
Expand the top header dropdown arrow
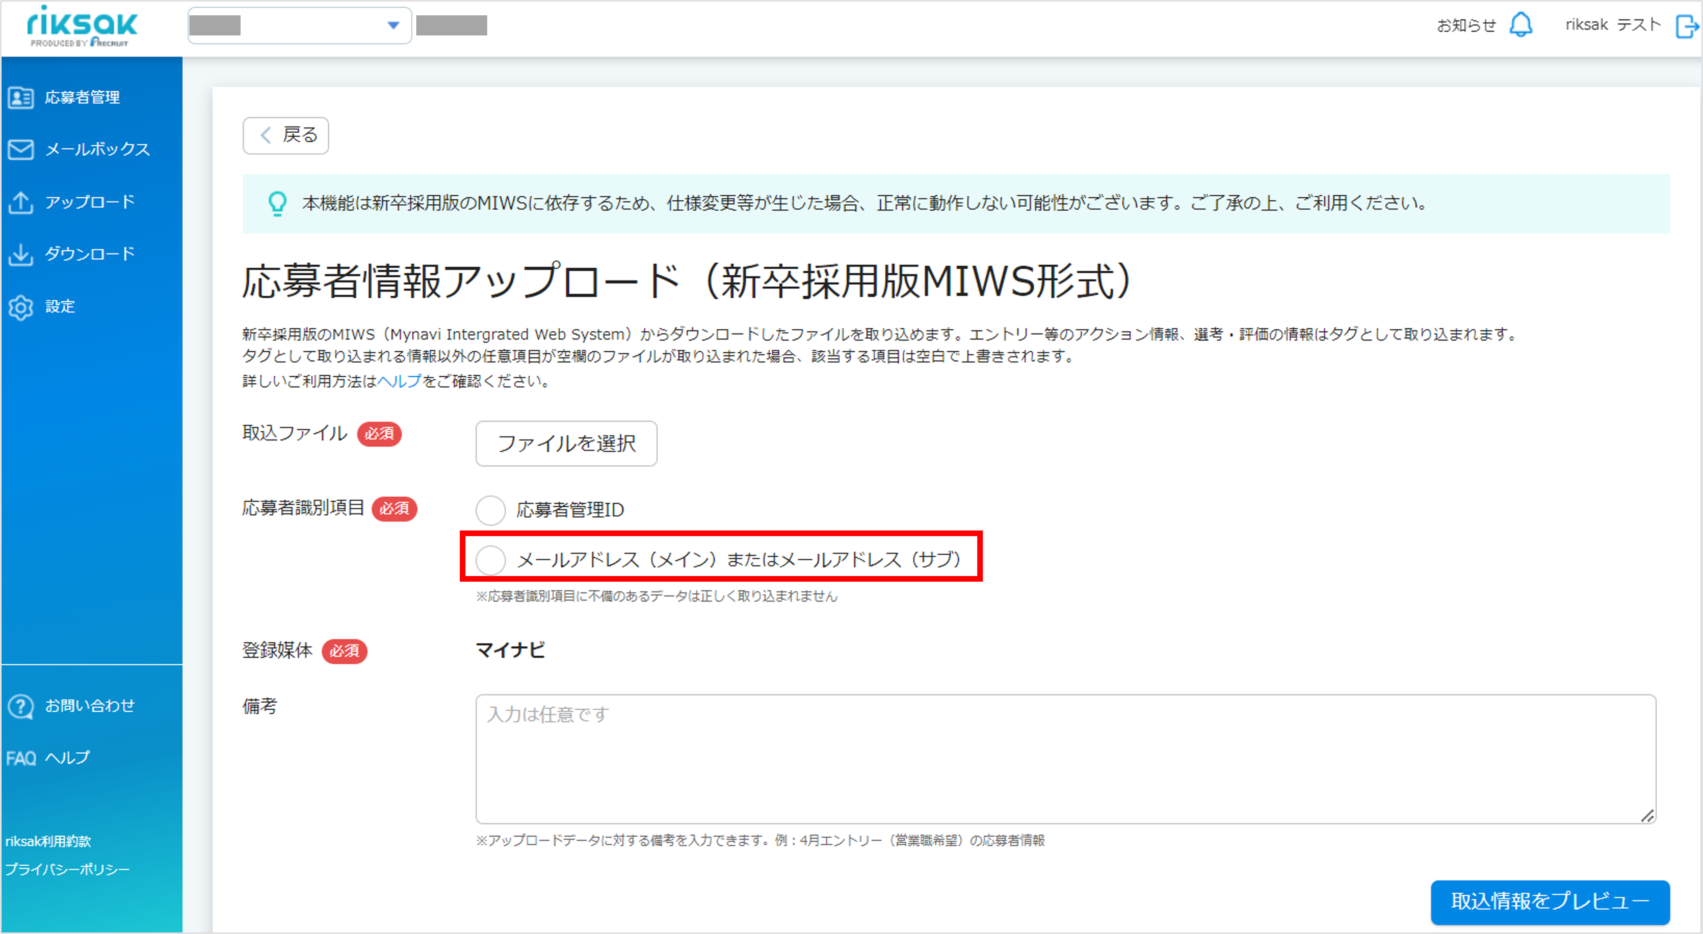(x=393, y=26)
